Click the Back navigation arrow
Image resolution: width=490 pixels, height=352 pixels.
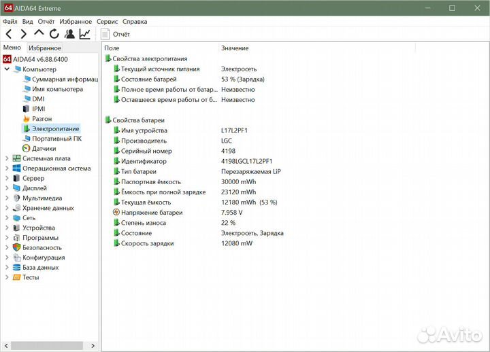point(9,34)
